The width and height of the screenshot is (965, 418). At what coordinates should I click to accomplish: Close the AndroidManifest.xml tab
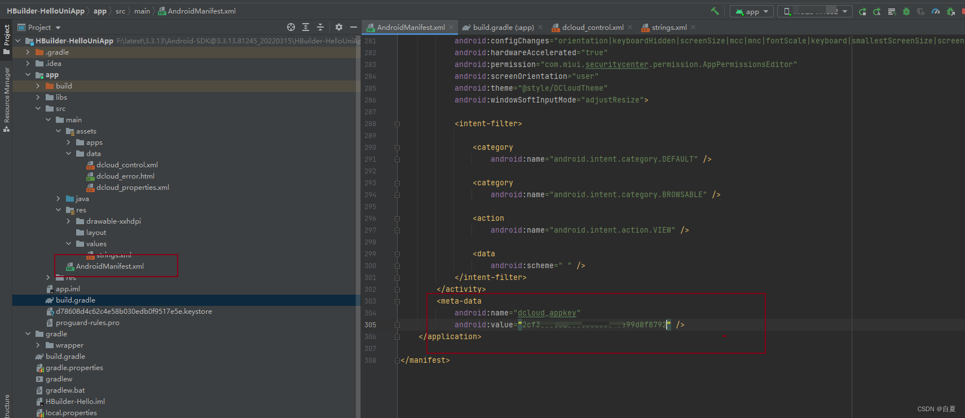[x=451, y=27]
